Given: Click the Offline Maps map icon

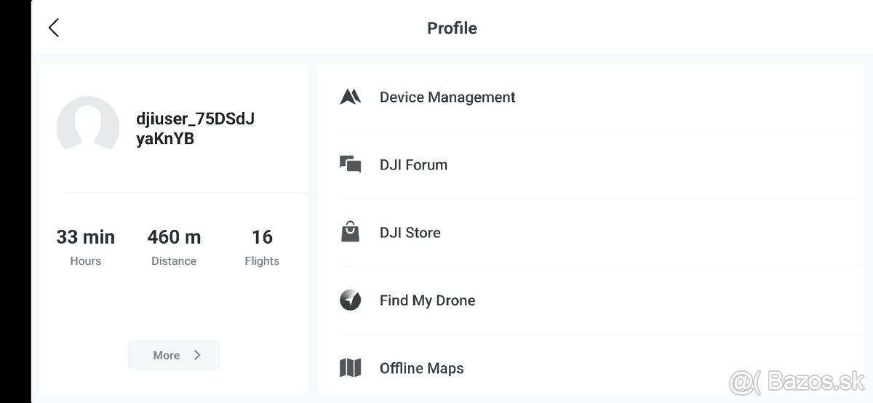Looking at the screenshot, I should tap(351, 368).
